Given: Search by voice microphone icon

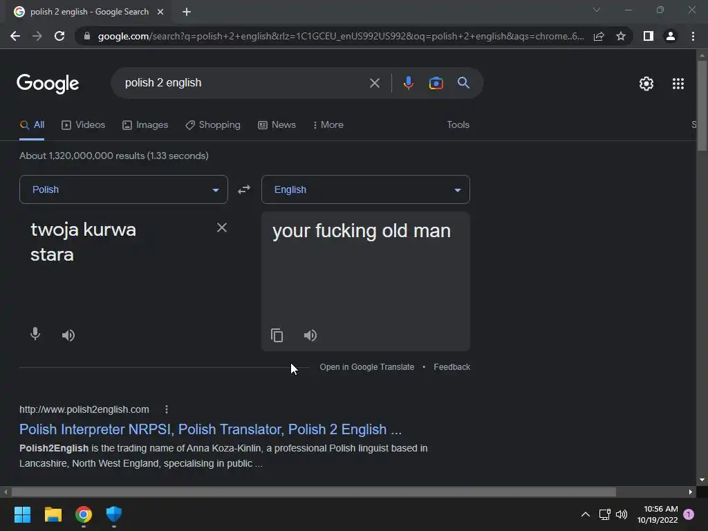Looking at the screenshot, I should click(x=408, y=83).
